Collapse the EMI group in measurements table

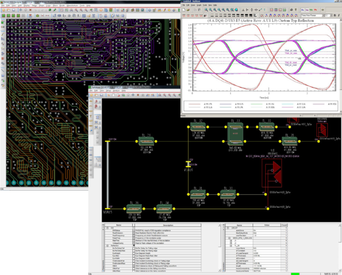click(107, 228)
